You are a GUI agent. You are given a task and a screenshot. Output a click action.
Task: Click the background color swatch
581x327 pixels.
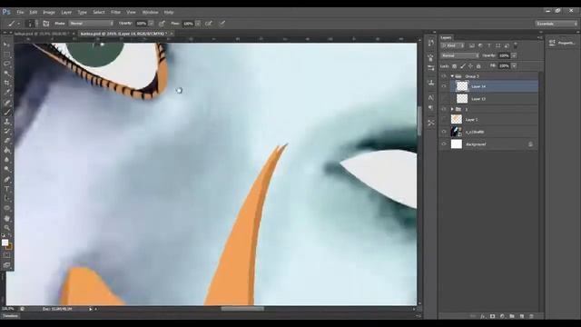click(x=9, y=246)
